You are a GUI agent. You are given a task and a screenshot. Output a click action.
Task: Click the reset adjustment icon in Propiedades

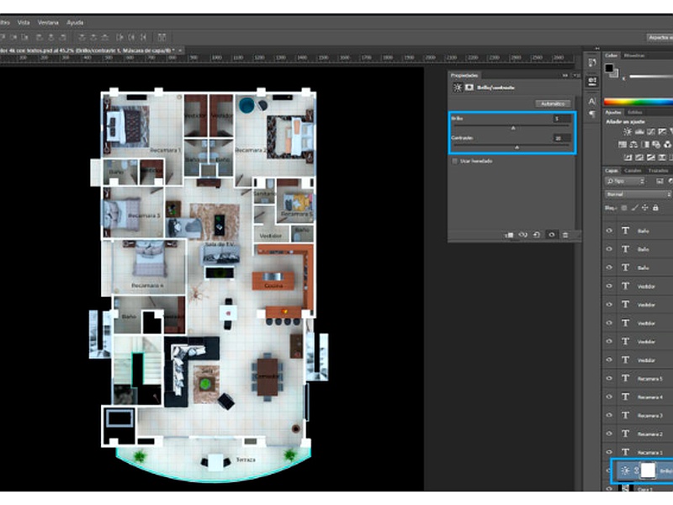click(x=538, y=235)
